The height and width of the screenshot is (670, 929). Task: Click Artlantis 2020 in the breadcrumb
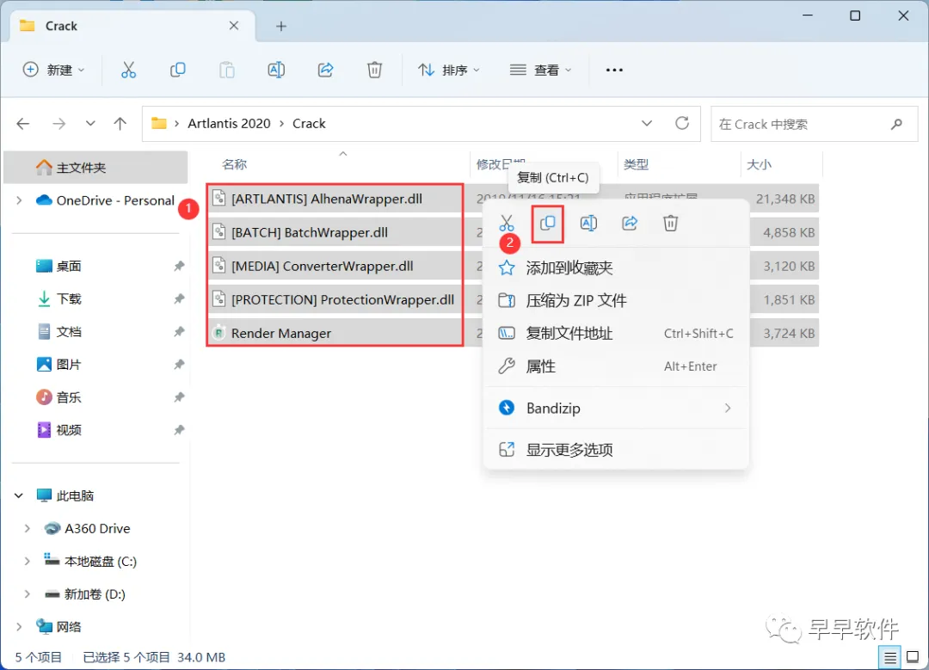point(229,123)
